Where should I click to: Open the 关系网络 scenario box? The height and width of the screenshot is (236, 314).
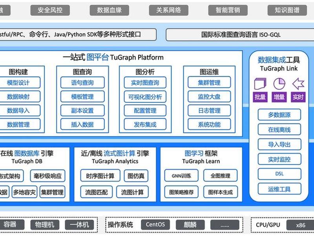click(169, 10)
